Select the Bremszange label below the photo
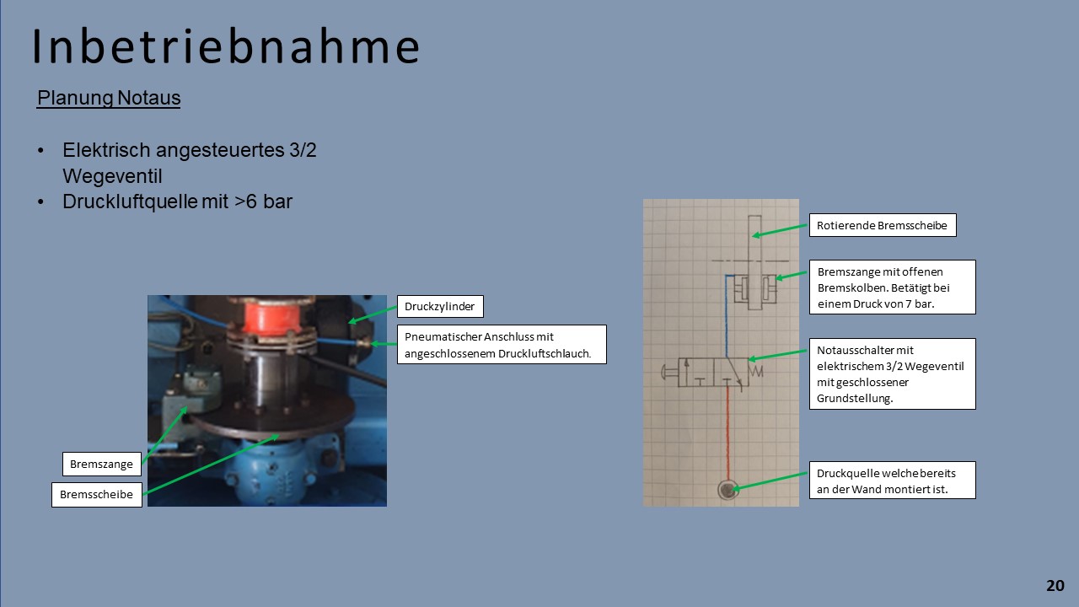This screenshot has width=1079, height=607. (x=101, y=464)
